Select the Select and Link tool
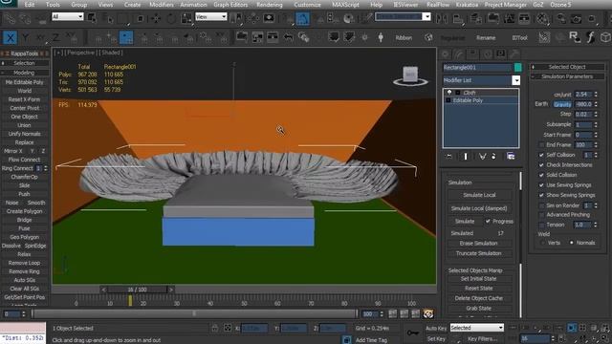 tap(9, 18)
